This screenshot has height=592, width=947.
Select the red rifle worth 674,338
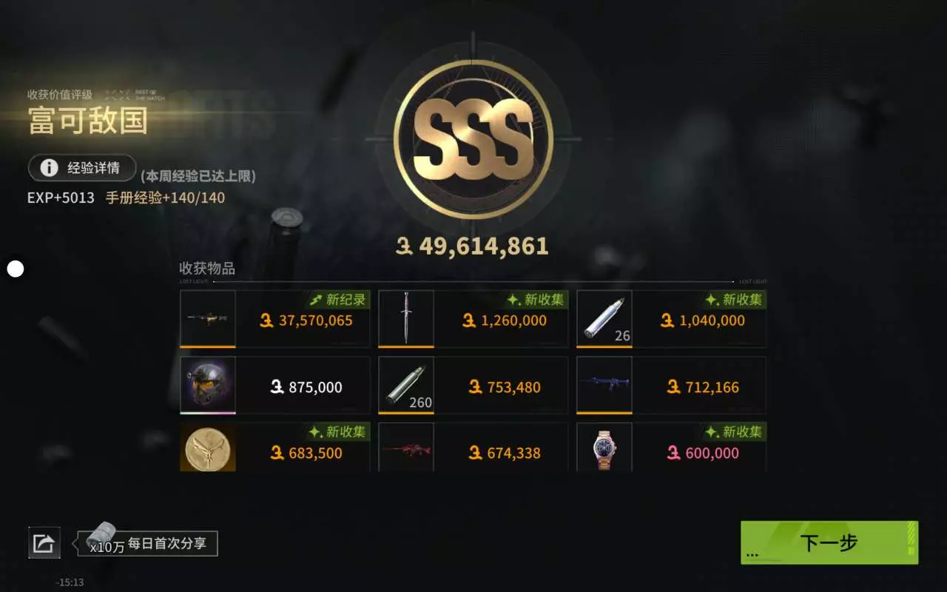pyautogui.click(x=406, y=448)
